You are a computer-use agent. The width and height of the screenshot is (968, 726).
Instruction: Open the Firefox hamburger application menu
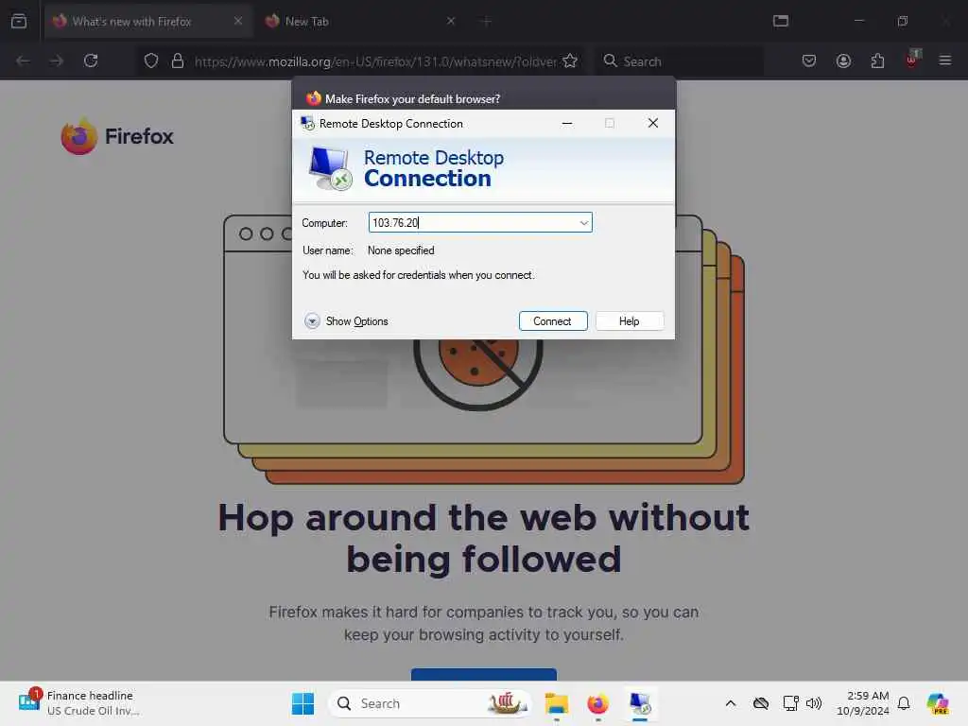coord(945,60)
